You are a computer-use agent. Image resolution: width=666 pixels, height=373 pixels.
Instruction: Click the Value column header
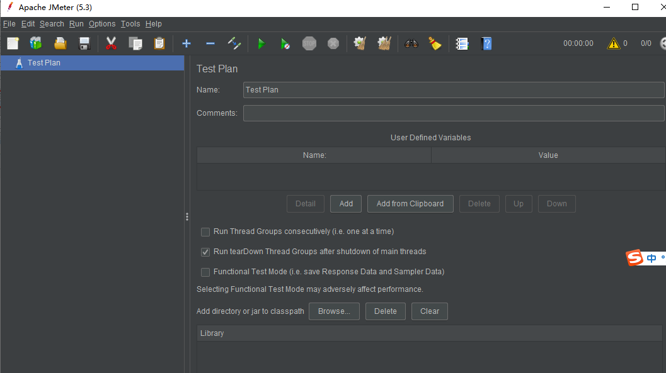(x=548, y=155)
